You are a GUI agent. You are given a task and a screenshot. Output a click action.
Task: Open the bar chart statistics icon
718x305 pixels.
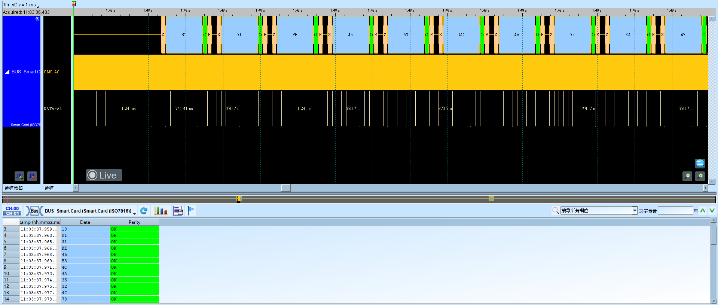(161, 211)
